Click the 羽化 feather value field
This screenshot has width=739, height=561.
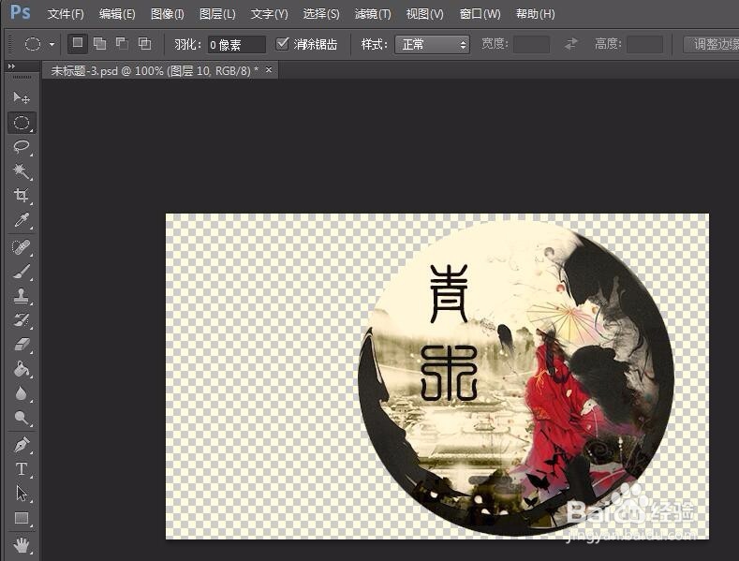(237, 45)
